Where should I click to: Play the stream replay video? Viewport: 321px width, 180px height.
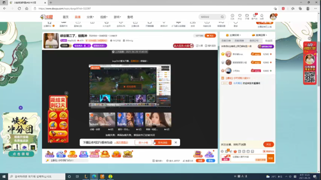pos(130,86)
